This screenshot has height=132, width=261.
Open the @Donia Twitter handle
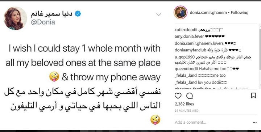[x=43, y=22]
